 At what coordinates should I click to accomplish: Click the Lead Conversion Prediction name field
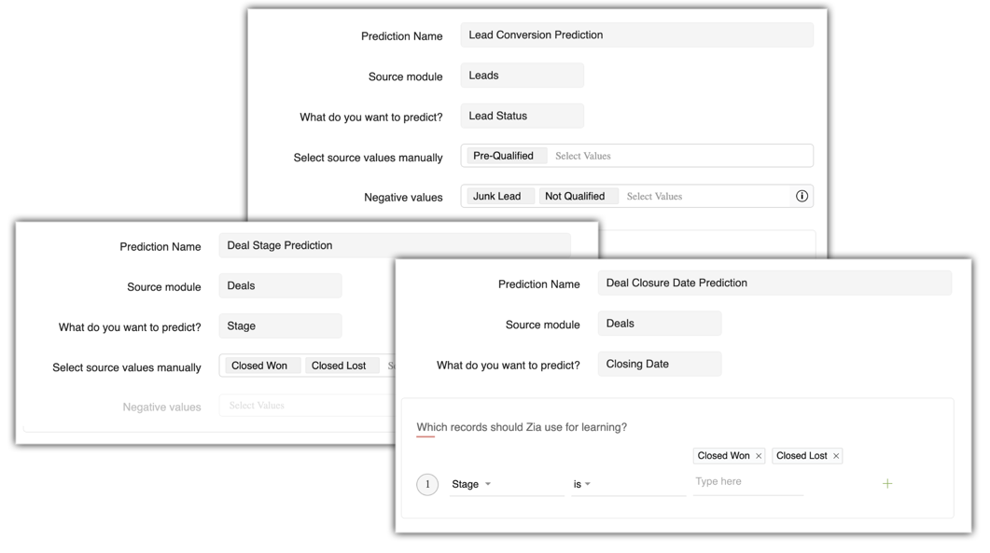[x=636, y=35]
